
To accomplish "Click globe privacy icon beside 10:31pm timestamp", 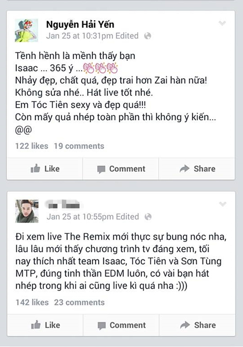I will pos(148,36).
